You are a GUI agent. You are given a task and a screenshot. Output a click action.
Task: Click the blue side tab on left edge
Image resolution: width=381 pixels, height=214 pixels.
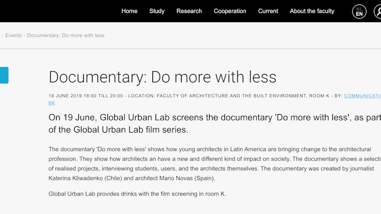point(4,75)
